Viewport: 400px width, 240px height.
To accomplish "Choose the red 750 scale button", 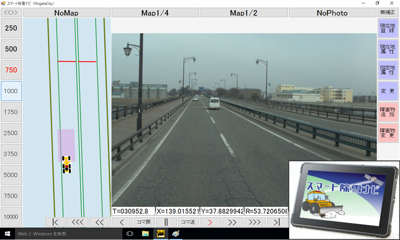I will [11, 70].
